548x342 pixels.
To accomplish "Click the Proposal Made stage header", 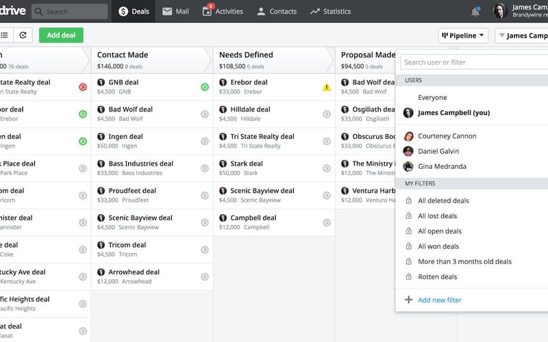I will pyautogui.click(x=365, y=60).
